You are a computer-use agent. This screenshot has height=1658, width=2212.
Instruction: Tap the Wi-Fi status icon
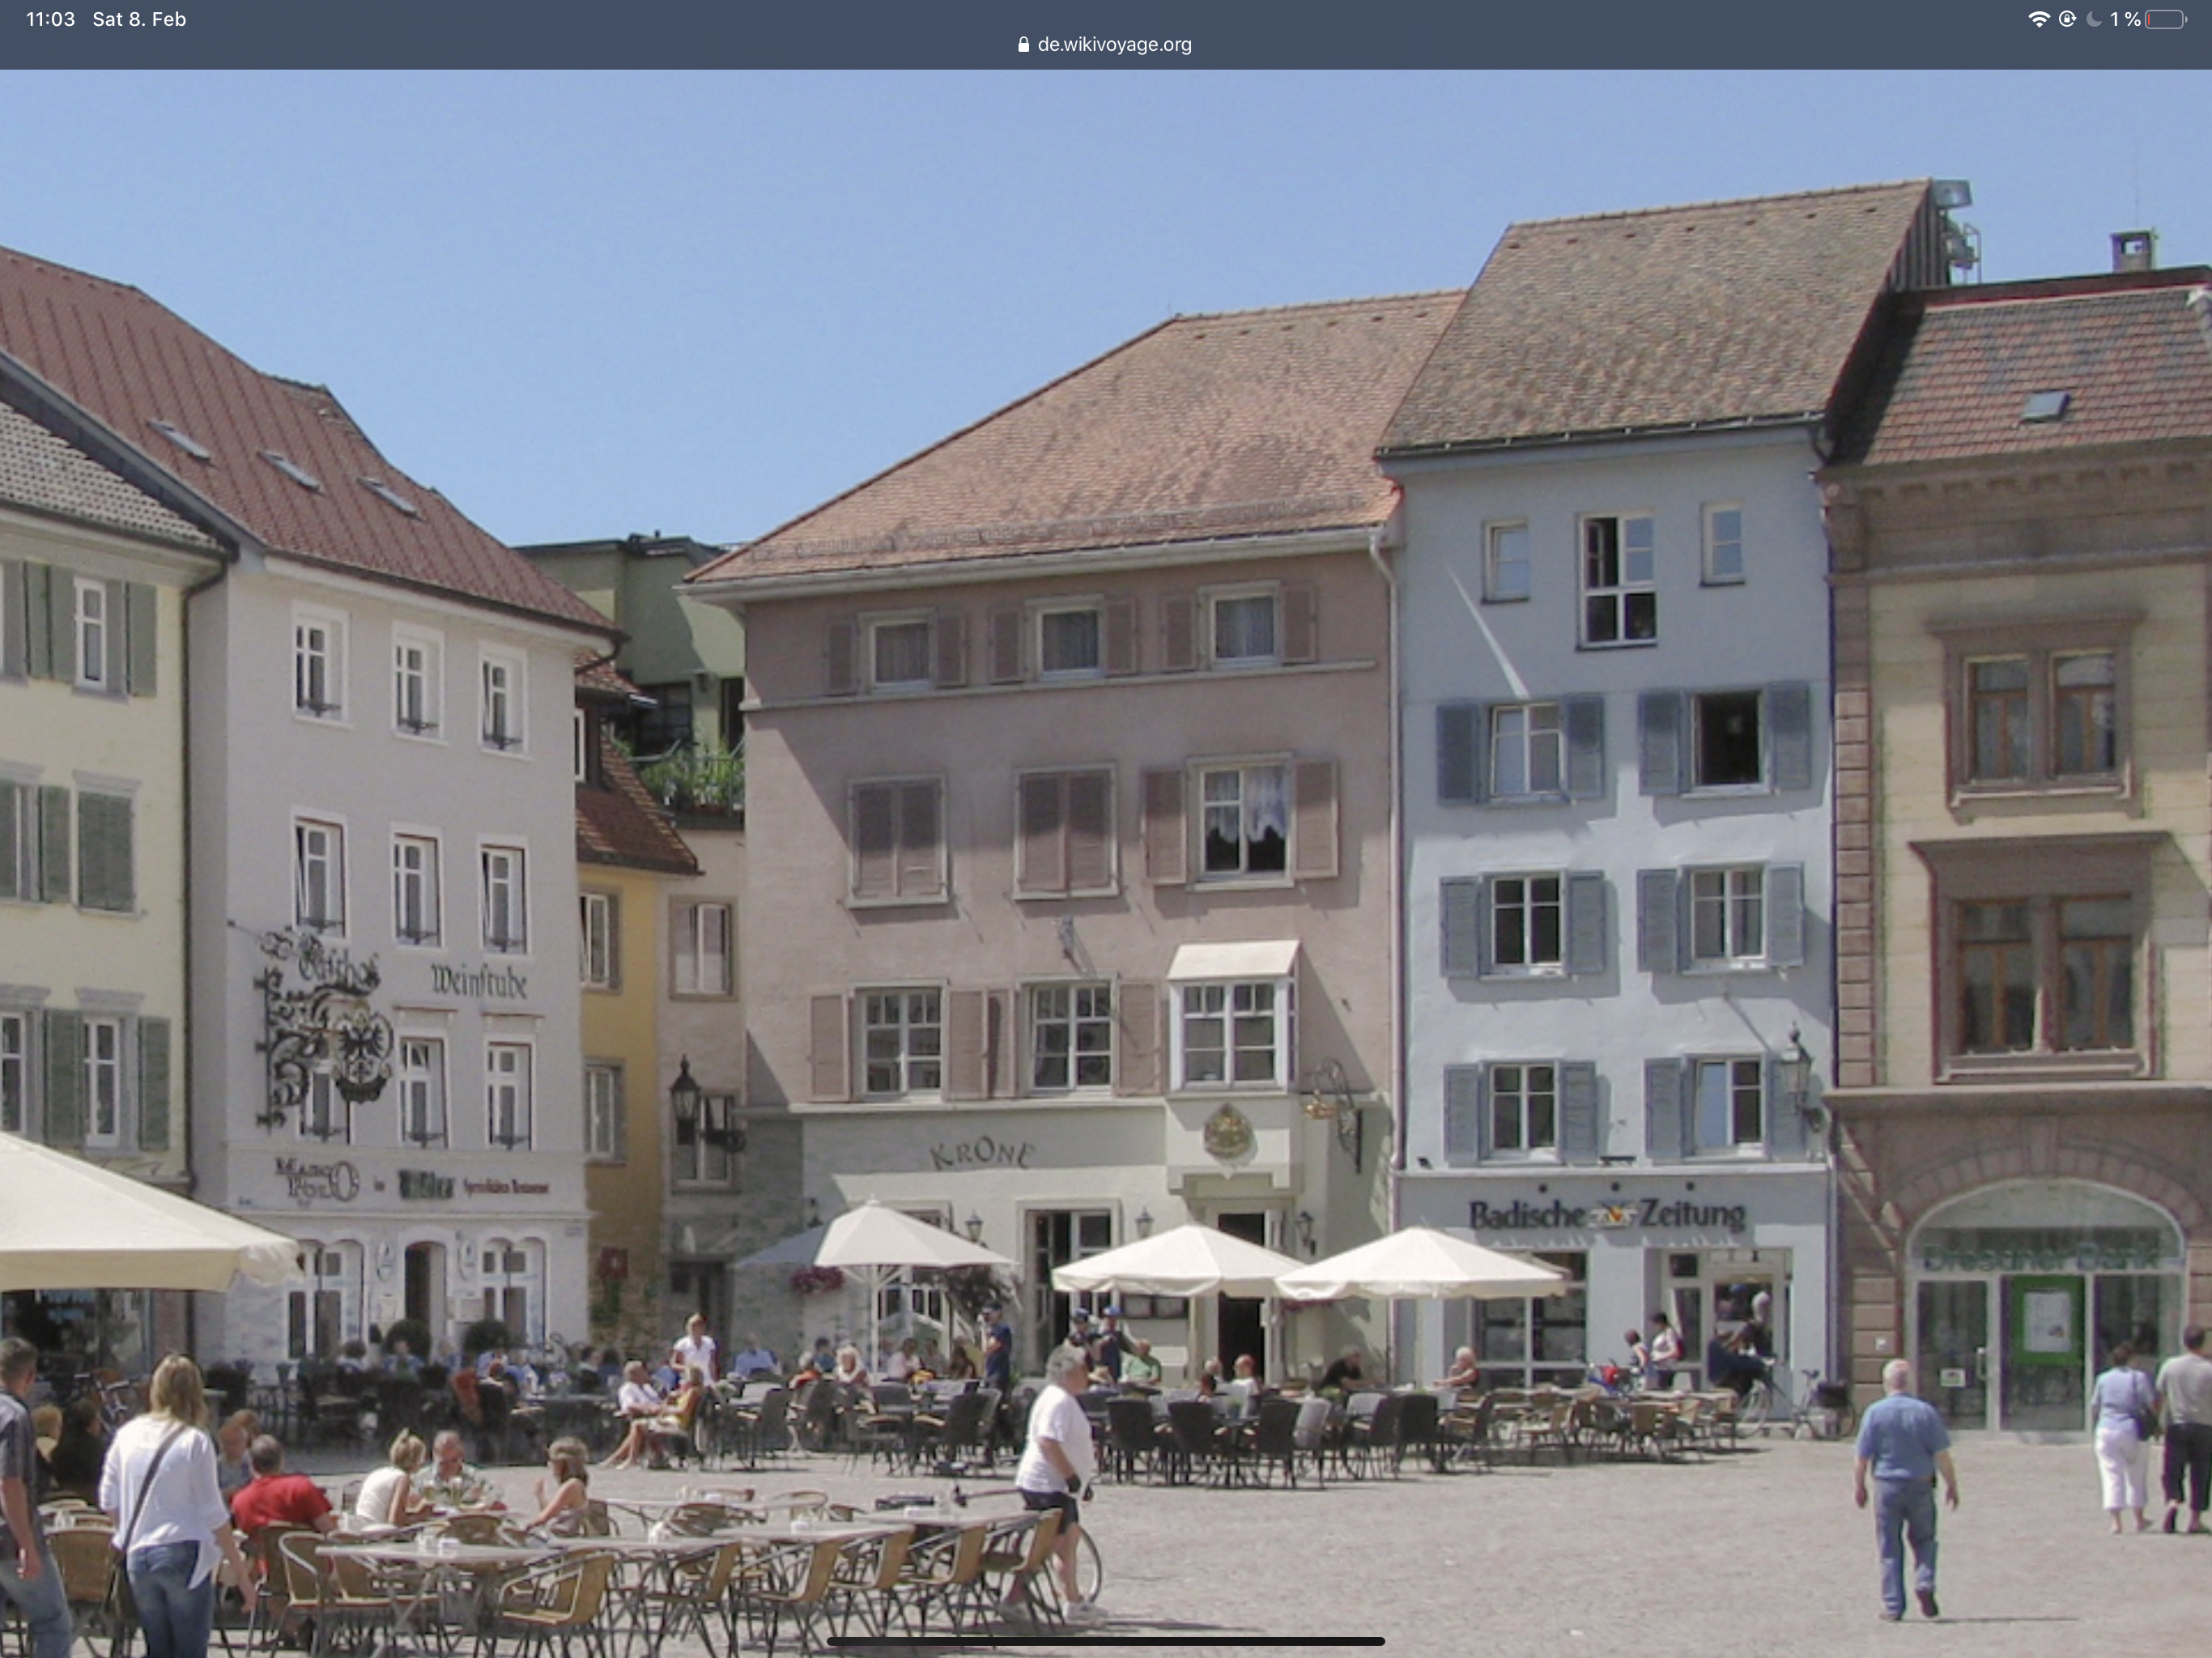pyautogui.click(x=2038, y=19)
